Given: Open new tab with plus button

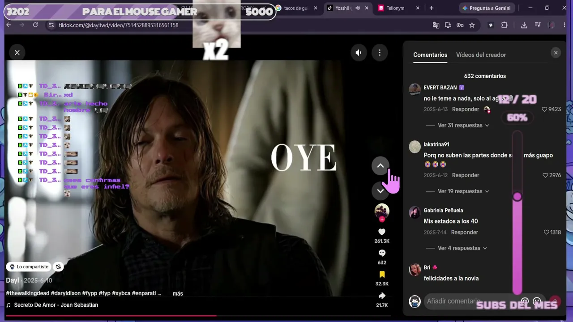Looking at the screenshot, I should (432, 8).
